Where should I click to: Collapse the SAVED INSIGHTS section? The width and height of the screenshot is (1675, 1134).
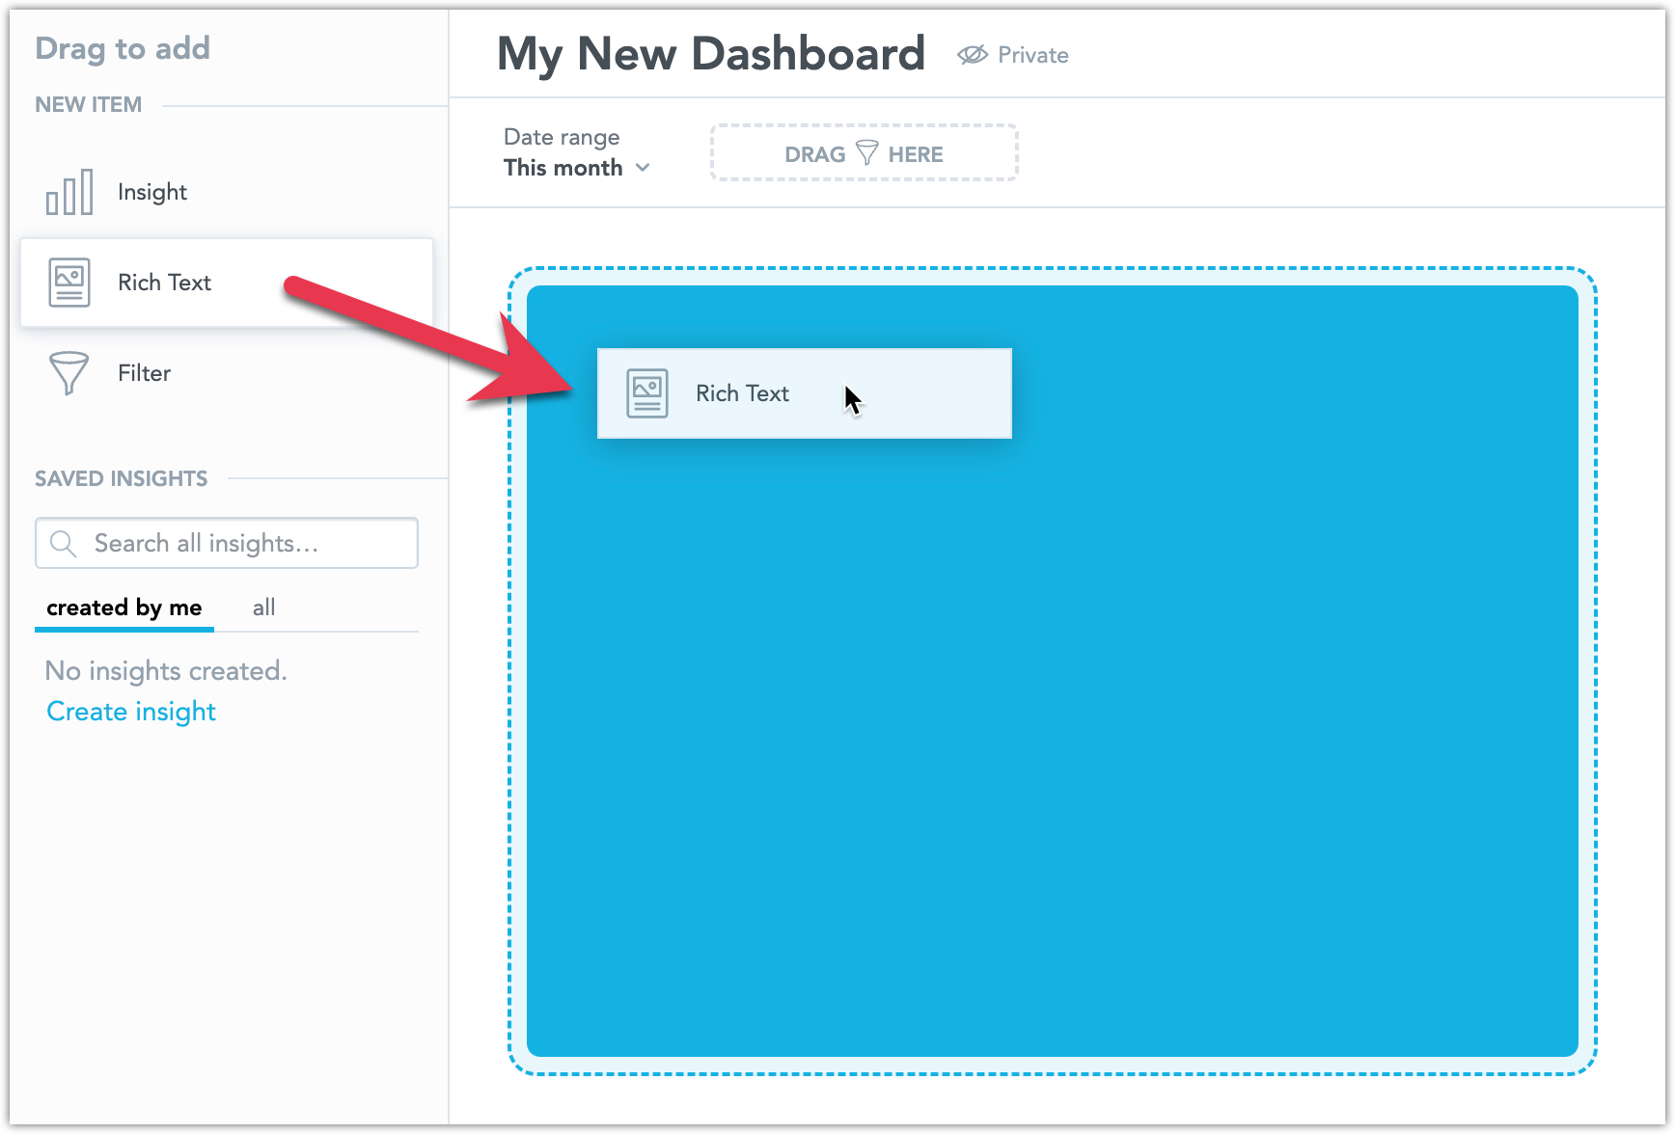point(121,477)
